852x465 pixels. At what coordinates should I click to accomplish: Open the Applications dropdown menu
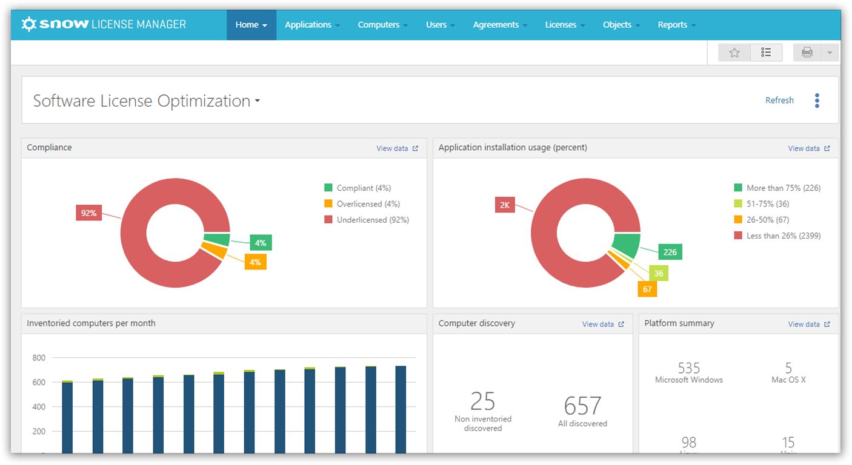click(312, 25)
